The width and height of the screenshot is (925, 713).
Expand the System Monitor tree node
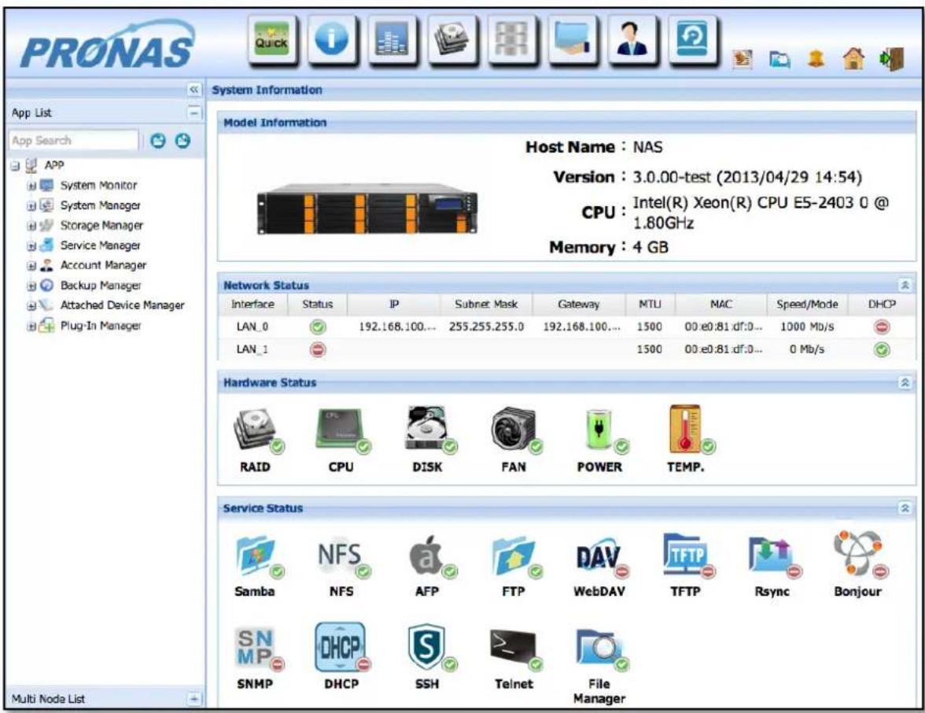tap(31, 186)
